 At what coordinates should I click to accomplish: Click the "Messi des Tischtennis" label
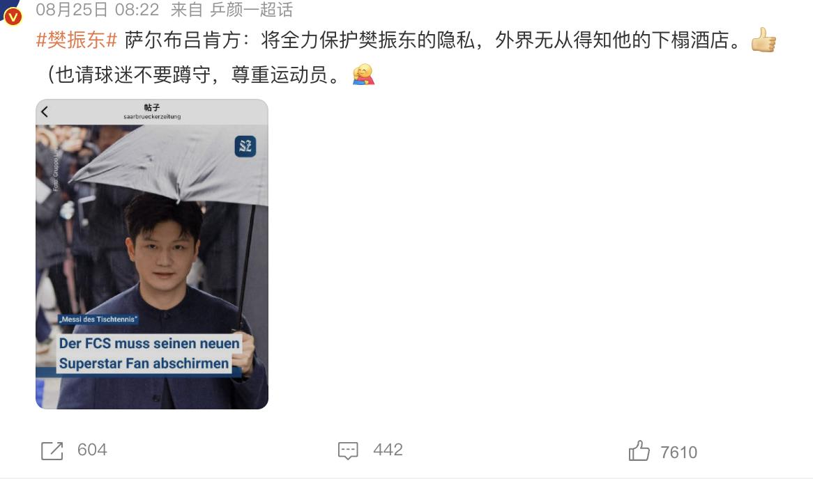click(x=98, y=319)
